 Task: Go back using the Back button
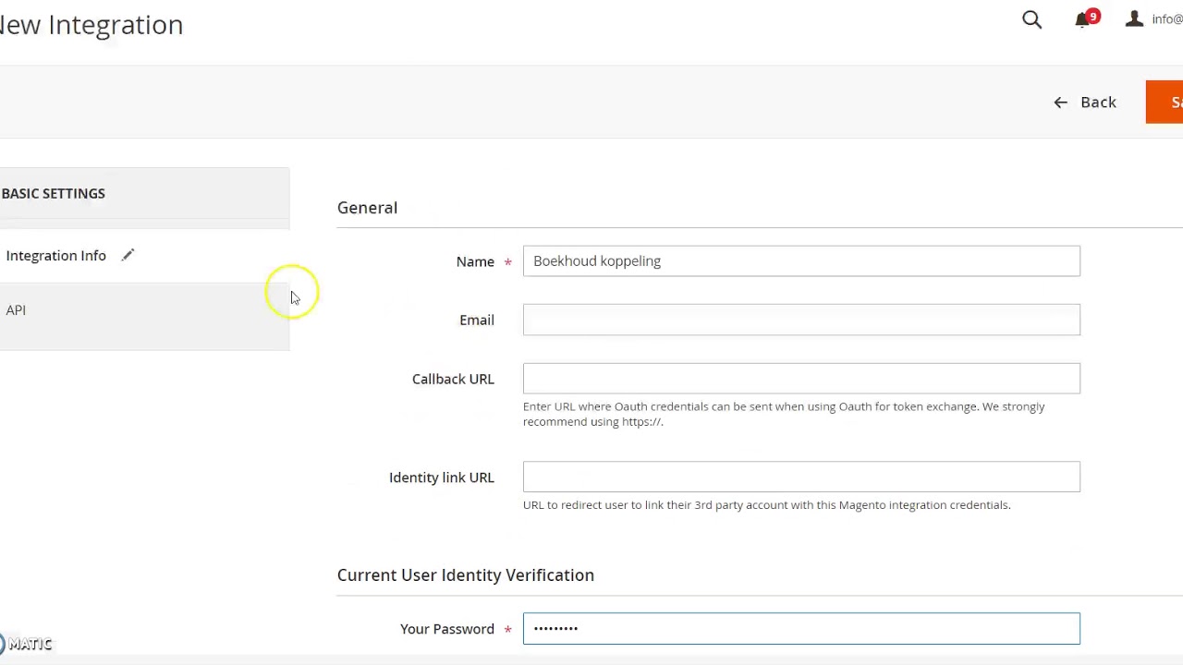pos(1085,102)
